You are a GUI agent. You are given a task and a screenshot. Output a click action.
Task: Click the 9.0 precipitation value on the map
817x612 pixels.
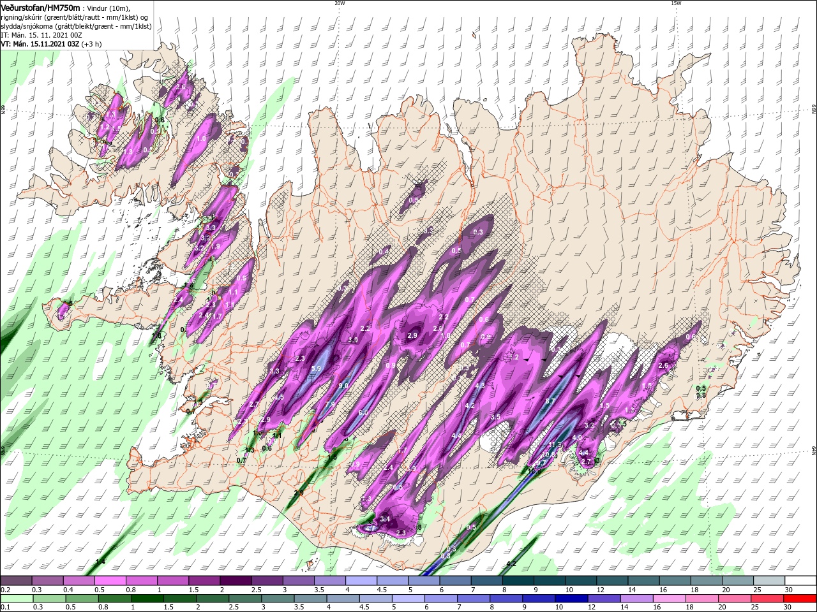coord(343,386)
